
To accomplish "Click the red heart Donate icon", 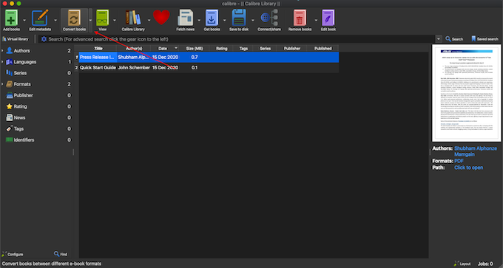I will (161, 17).
